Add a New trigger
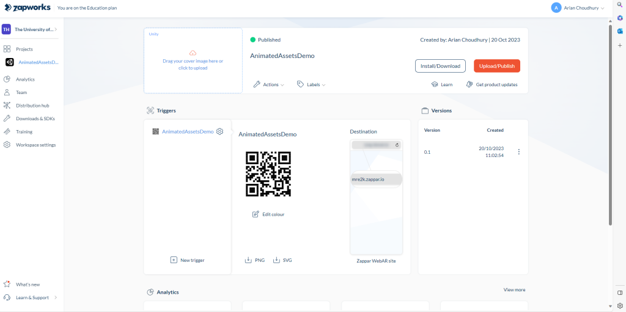This screenshot has width=626, height=312. (188, 260)
